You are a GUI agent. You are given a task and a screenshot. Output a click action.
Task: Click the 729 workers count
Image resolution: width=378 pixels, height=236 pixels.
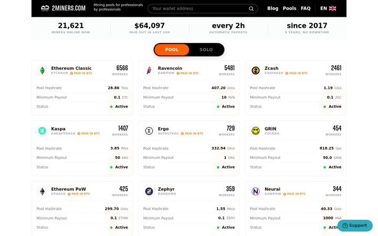(x=230, y=128)
